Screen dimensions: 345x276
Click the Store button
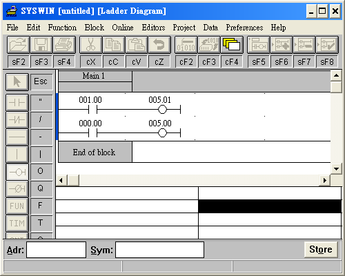tap(321, 250)
